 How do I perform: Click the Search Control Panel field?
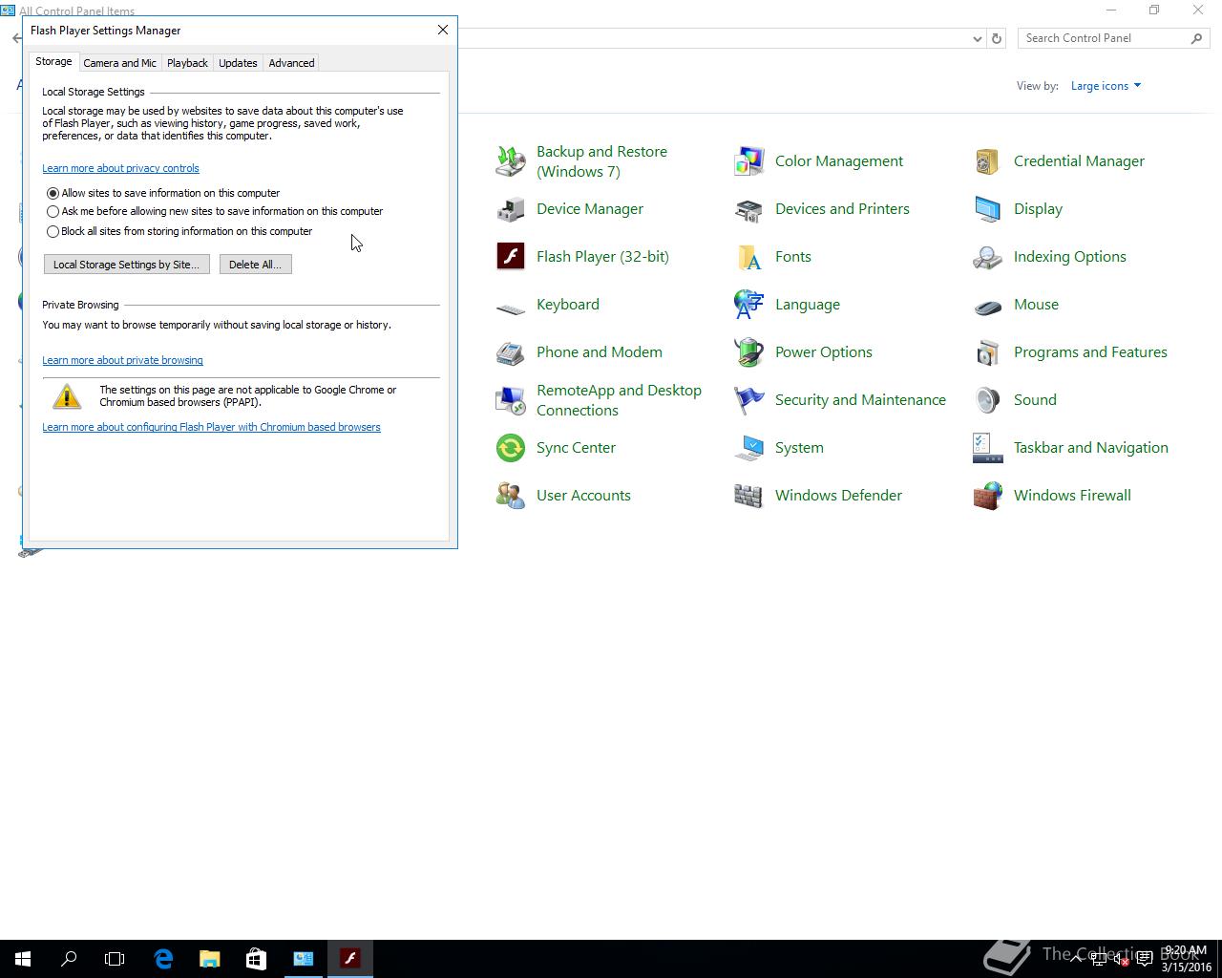[1103, 38]
